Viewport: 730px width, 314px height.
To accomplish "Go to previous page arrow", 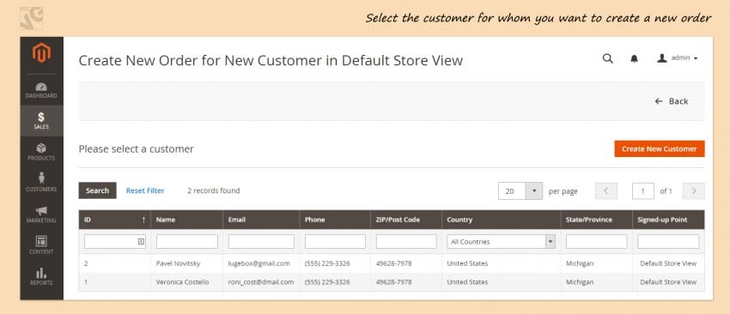I will (x=606, y=191).
